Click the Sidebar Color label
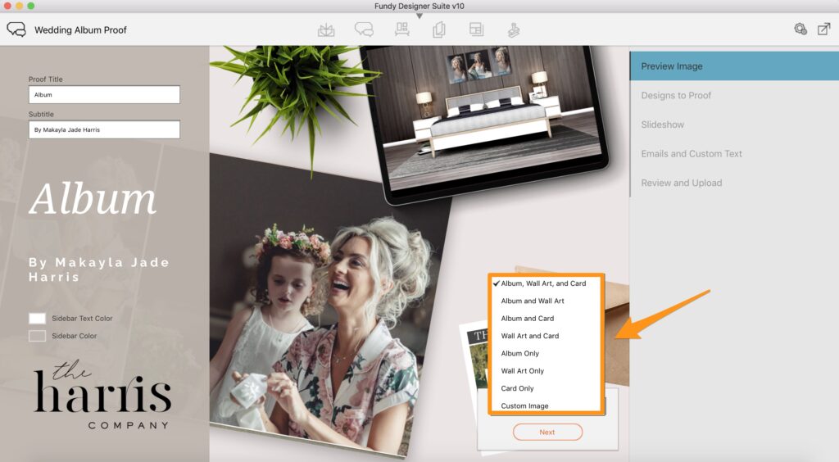Image resolution: width=839 pixels, height=462 pixels. coord(75,336)
